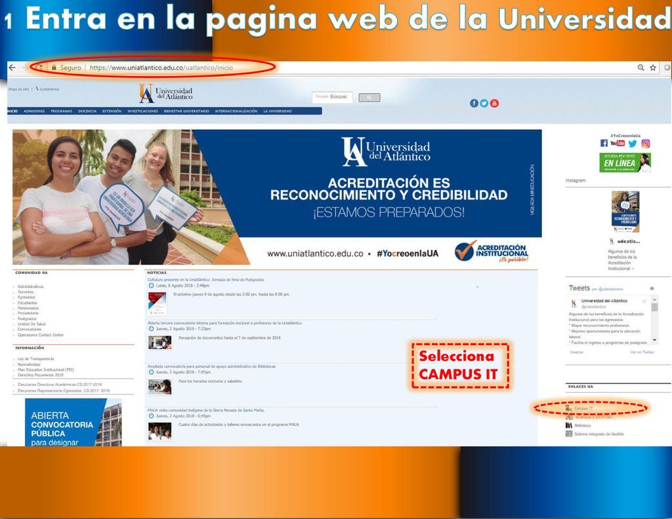This screenshot has width=672, height=519.
Task: Click Abierta Convocatoria Pública banner
Action: pyautogui.click(x=73, y=422)
